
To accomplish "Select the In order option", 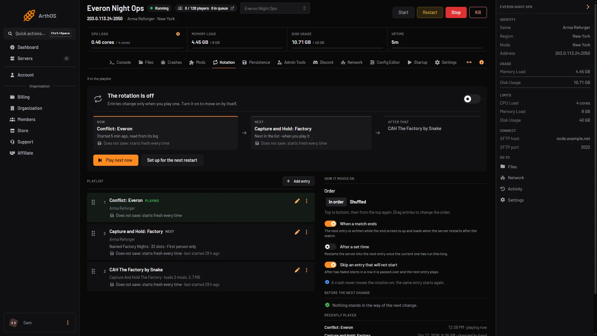I will 336,202.
